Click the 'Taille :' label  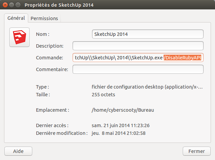pyautogui.click(x=43, y=95)
